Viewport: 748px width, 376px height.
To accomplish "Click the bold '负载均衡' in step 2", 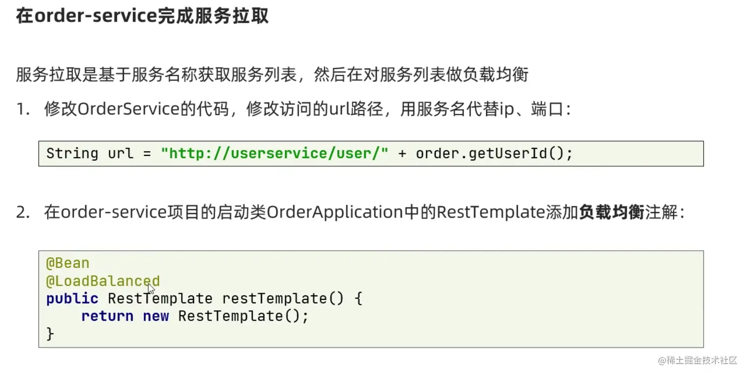I will click(611, 213).
